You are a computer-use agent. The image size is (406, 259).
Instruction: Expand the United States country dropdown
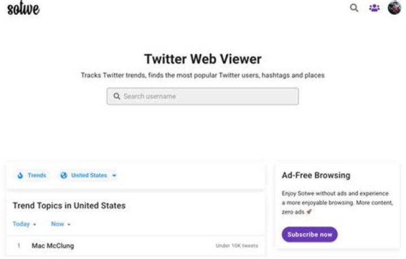click(89, 175)
